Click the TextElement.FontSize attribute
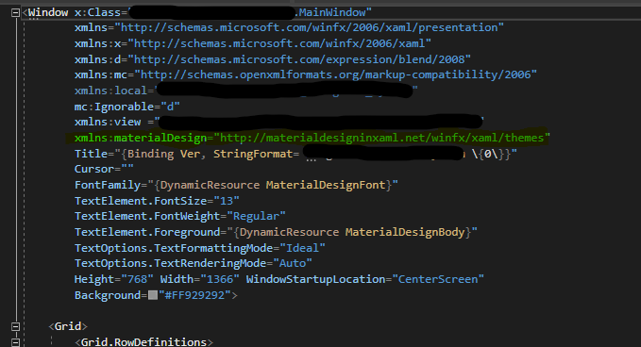Viewport: 641px width, 347px height. pyautogui.click(x=141, y=201)
